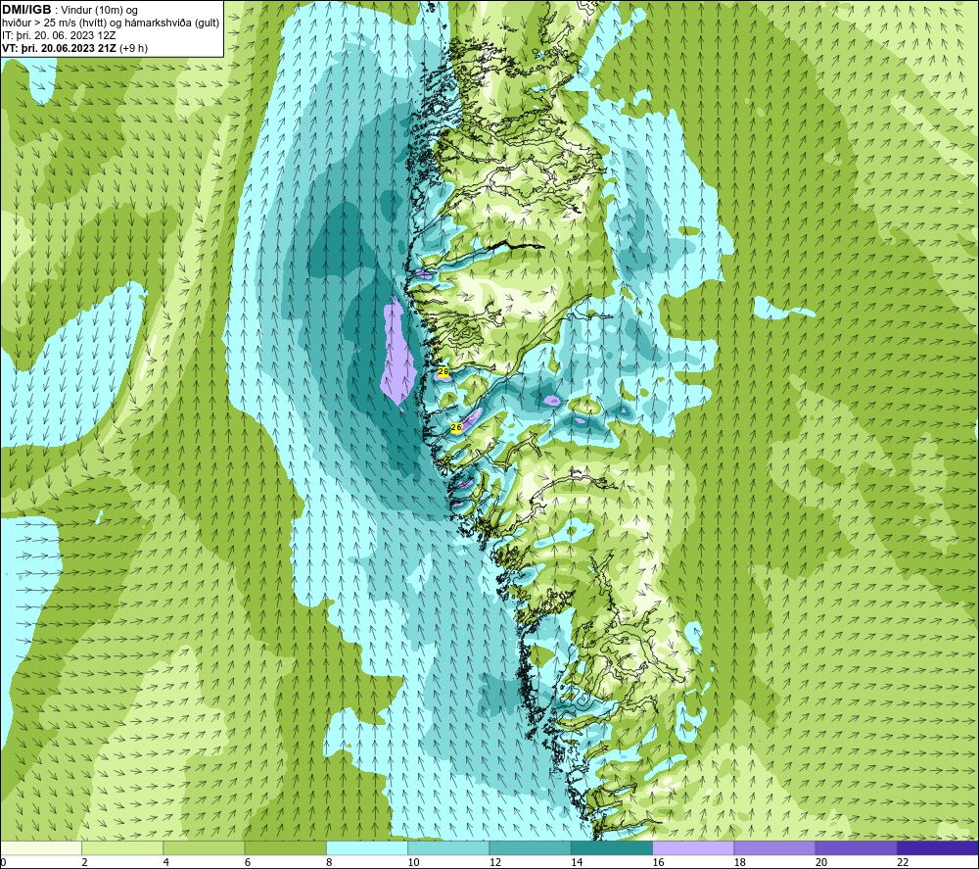Select the 18–20 m/s medium purple legend swatch

point(774,847)
